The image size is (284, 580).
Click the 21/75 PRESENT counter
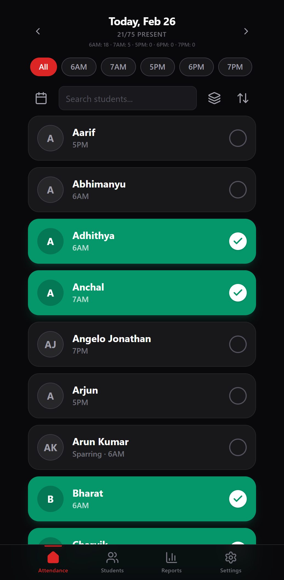point(142,34)
